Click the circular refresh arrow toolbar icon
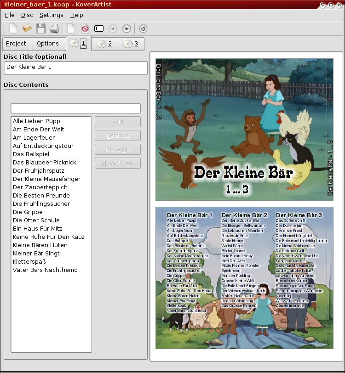 click(143, 29)
